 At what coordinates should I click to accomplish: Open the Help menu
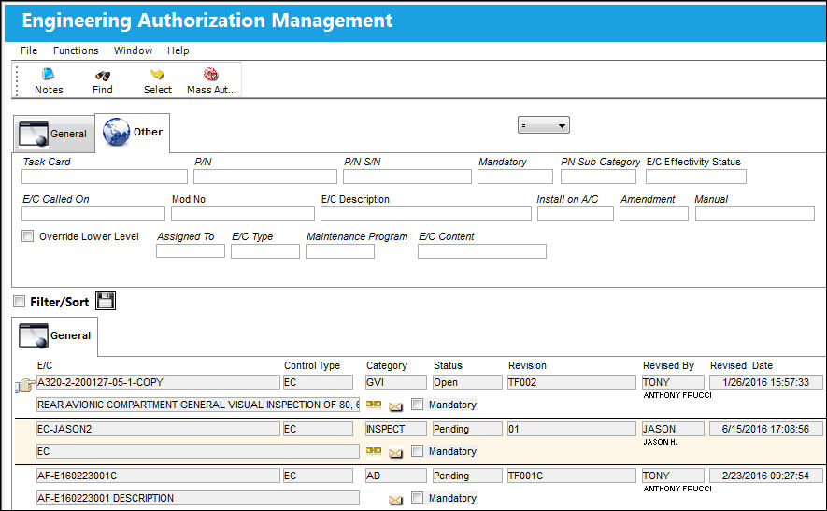click(178, 50)
